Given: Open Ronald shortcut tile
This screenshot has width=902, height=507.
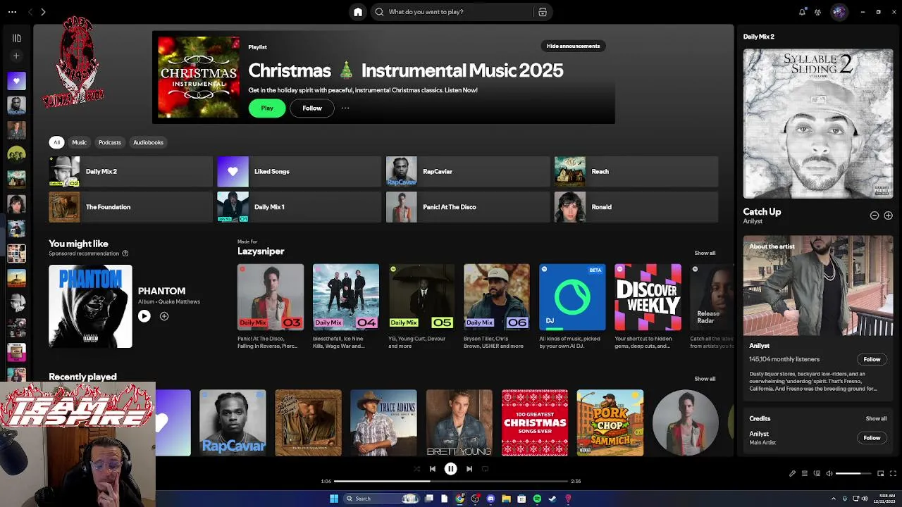Looking at the screenshot, I should pyautogui.click(x=636, y=207).
